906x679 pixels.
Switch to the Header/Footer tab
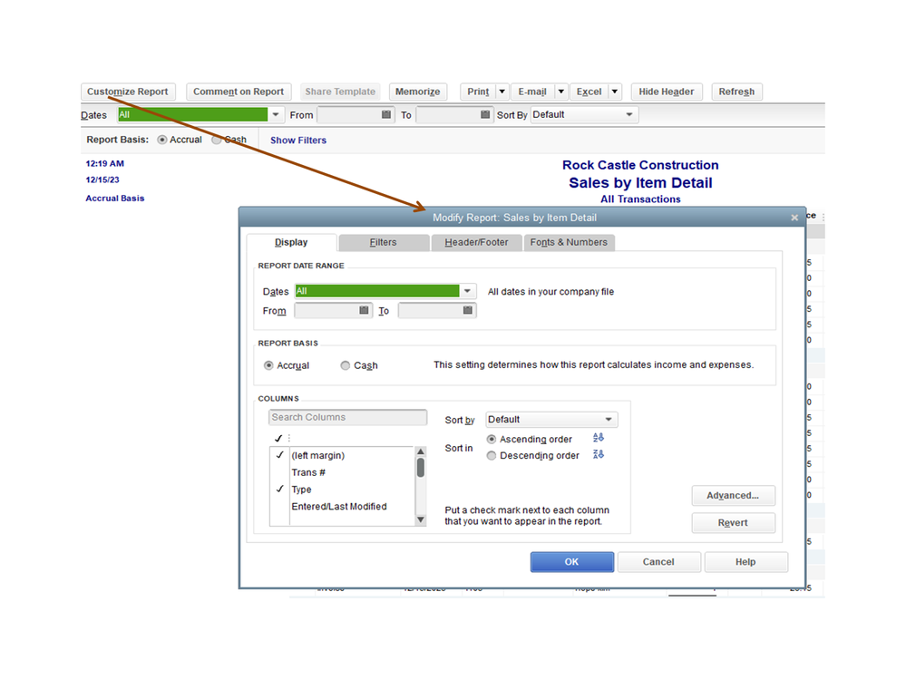[x=476, y=243]
